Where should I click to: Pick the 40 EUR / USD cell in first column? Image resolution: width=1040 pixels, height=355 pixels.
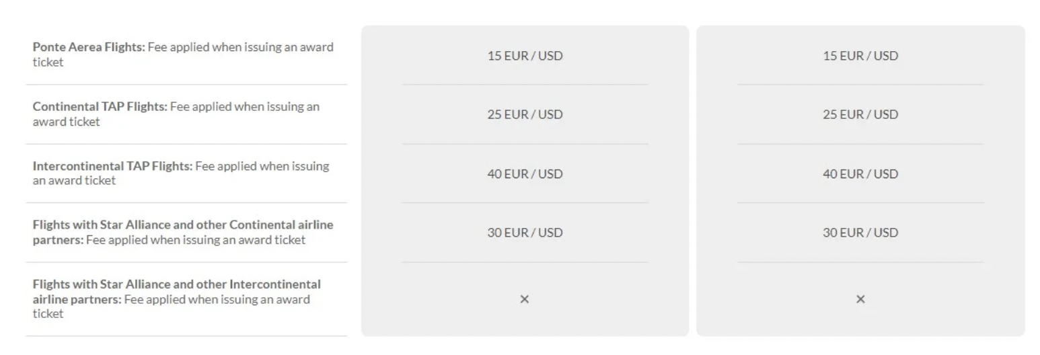point(525,174)
